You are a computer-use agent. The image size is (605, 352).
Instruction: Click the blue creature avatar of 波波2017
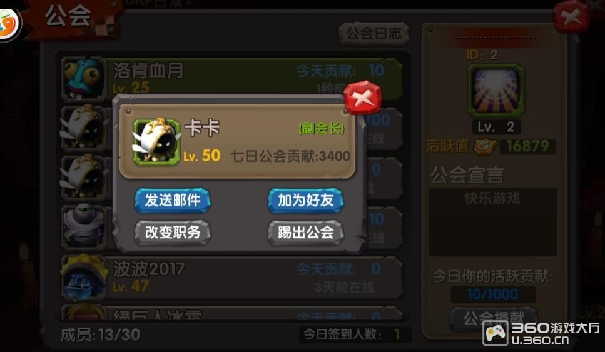84,278
